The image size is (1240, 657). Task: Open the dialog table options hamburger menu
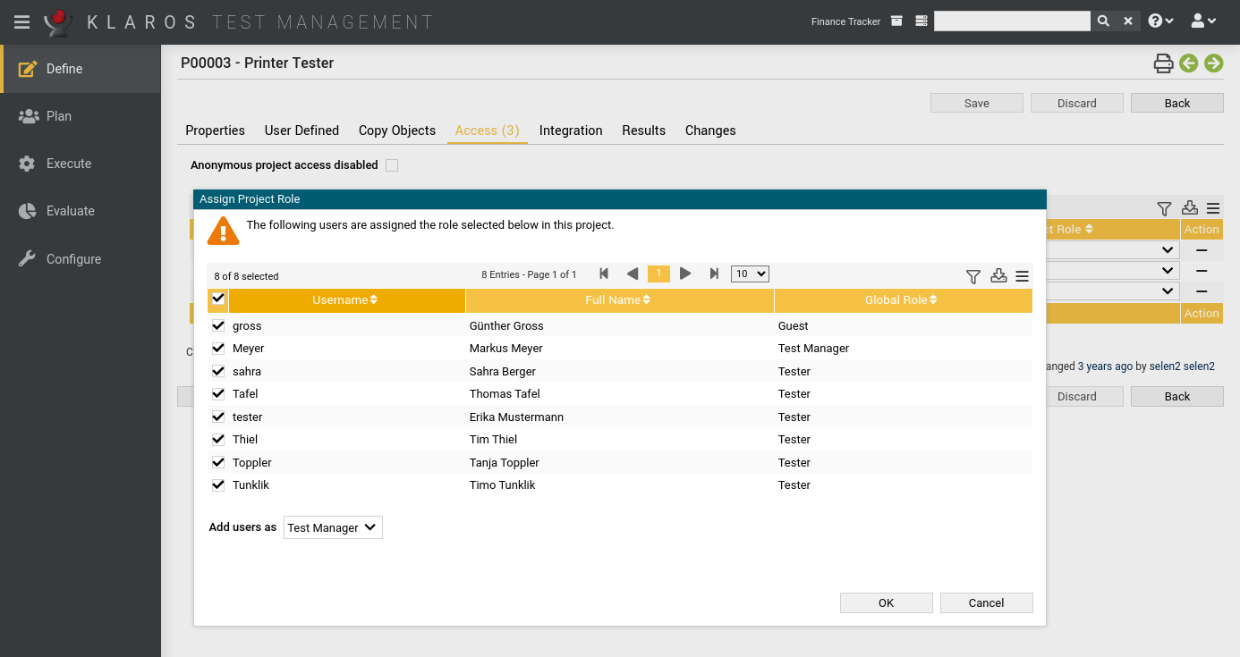[1022, 276]
